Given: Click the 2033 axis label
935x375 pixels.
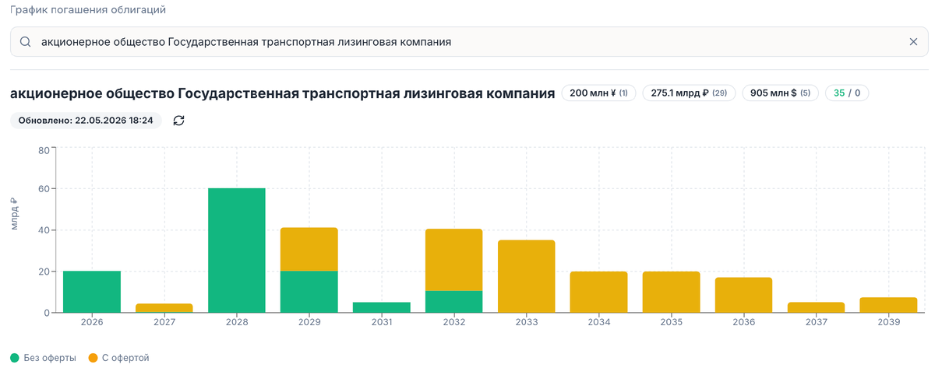Looking at the screenshot, I should [527, 322].
